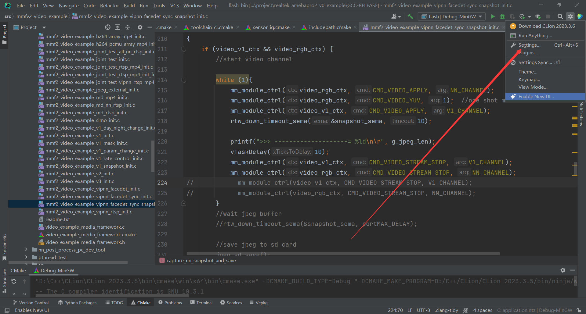Click Enable New UI... menu item
The height and width of the screenshot is (314, 586).
click(545, 97)
